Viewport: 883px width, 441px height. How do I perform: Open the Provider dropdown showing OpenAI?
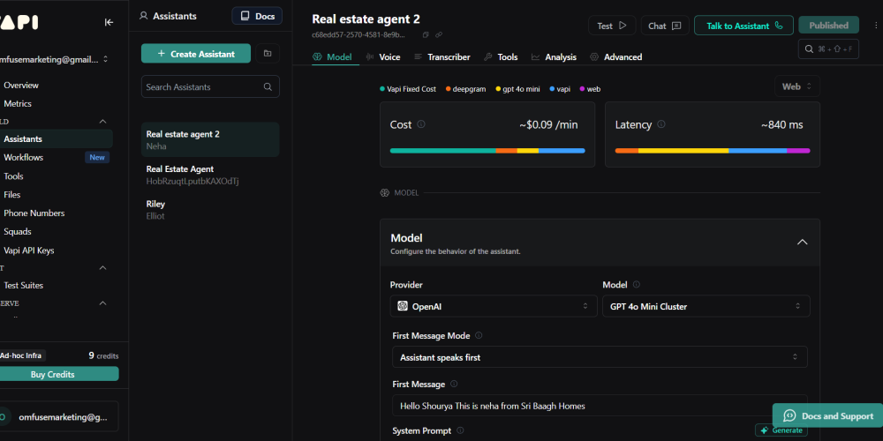[x=494, y=306]
